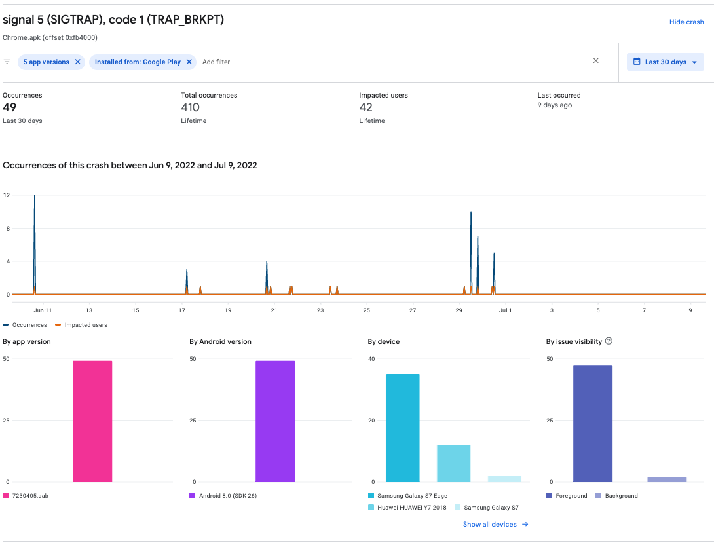This screenshot has height=543, width=714.
Task: Click the calendar icon in date selector
Action: coord(637,62)
